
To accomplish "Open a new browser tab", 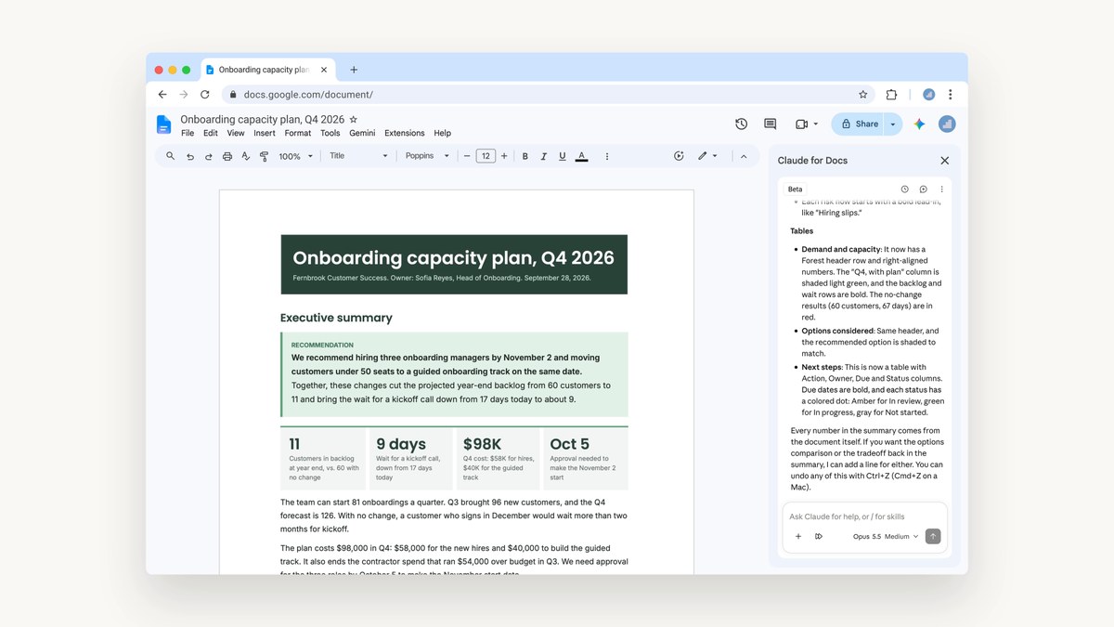I will coord(354,70).
